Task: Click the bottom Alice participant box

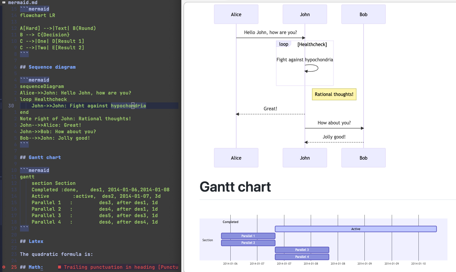Action: point(236,158)
